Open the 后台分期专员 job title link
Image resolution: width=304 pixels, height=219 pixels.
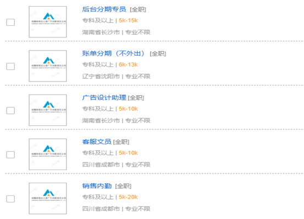pos(104,9)
